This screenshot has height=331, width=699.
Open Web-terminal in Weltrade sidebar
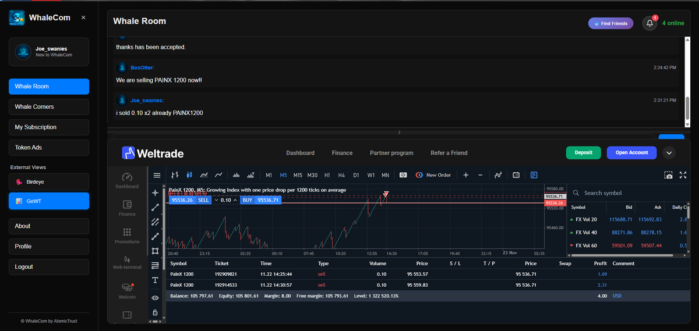pyautogui.click(x=127, y=262)
